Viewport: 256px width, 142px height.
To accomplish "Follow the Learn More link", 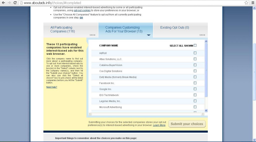I will coord(159,125).
